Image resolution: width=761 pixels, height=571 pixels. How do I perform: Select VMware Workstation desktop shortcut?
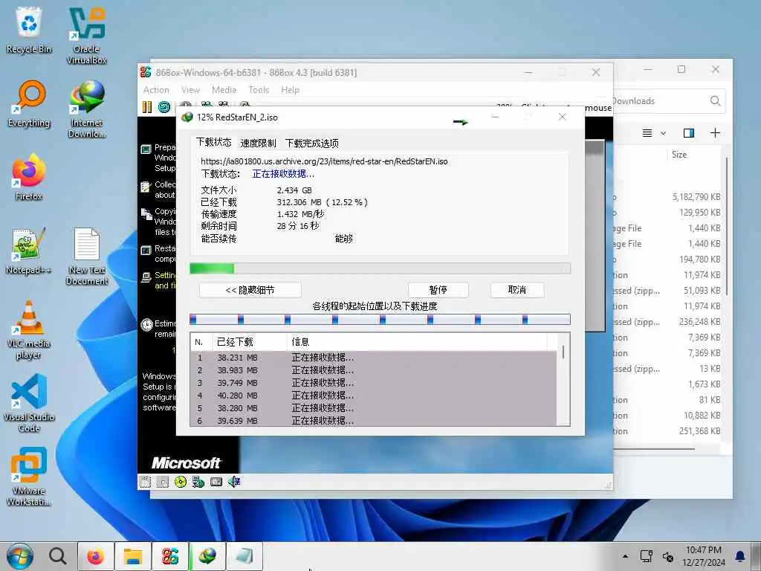click(29, 477)
